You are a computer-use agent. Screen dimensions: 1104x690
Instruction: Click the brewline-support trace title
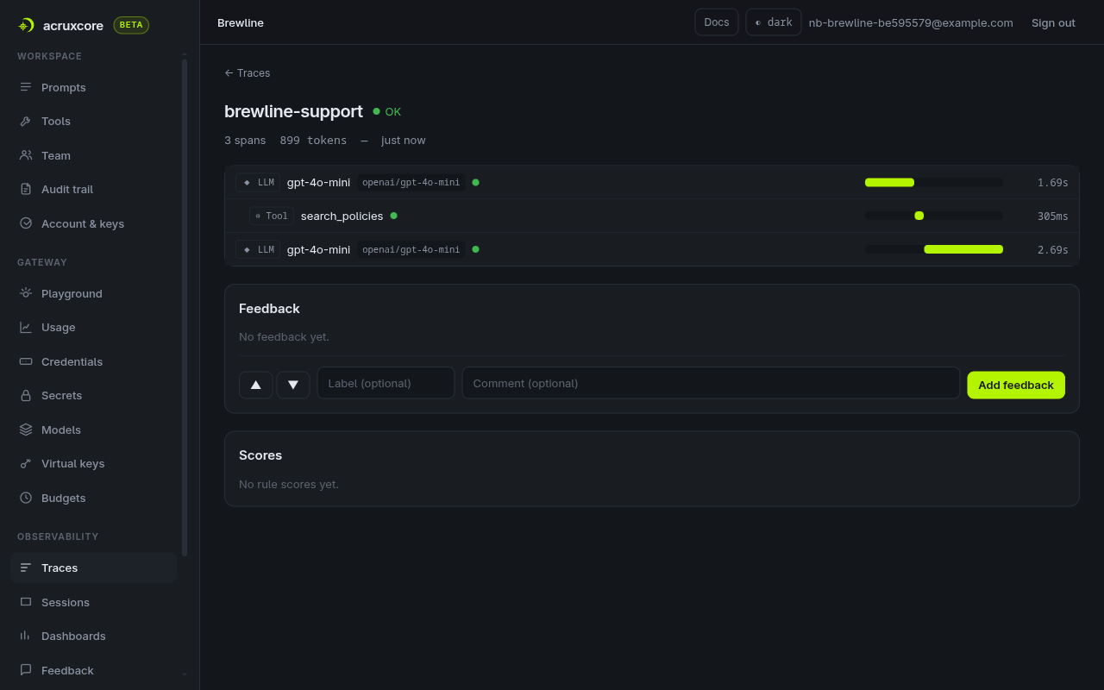pyautogui.click(x=293, y=111)
